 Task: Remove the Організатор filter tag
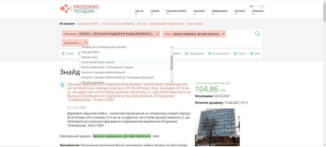click(x=157, y=34)
